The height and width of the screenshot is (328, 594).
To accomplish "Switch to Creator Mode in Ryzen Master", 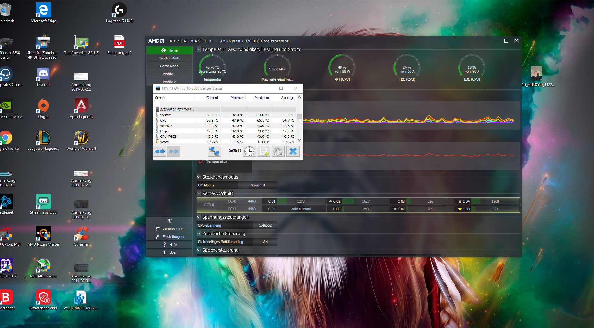I will [169, 58].
